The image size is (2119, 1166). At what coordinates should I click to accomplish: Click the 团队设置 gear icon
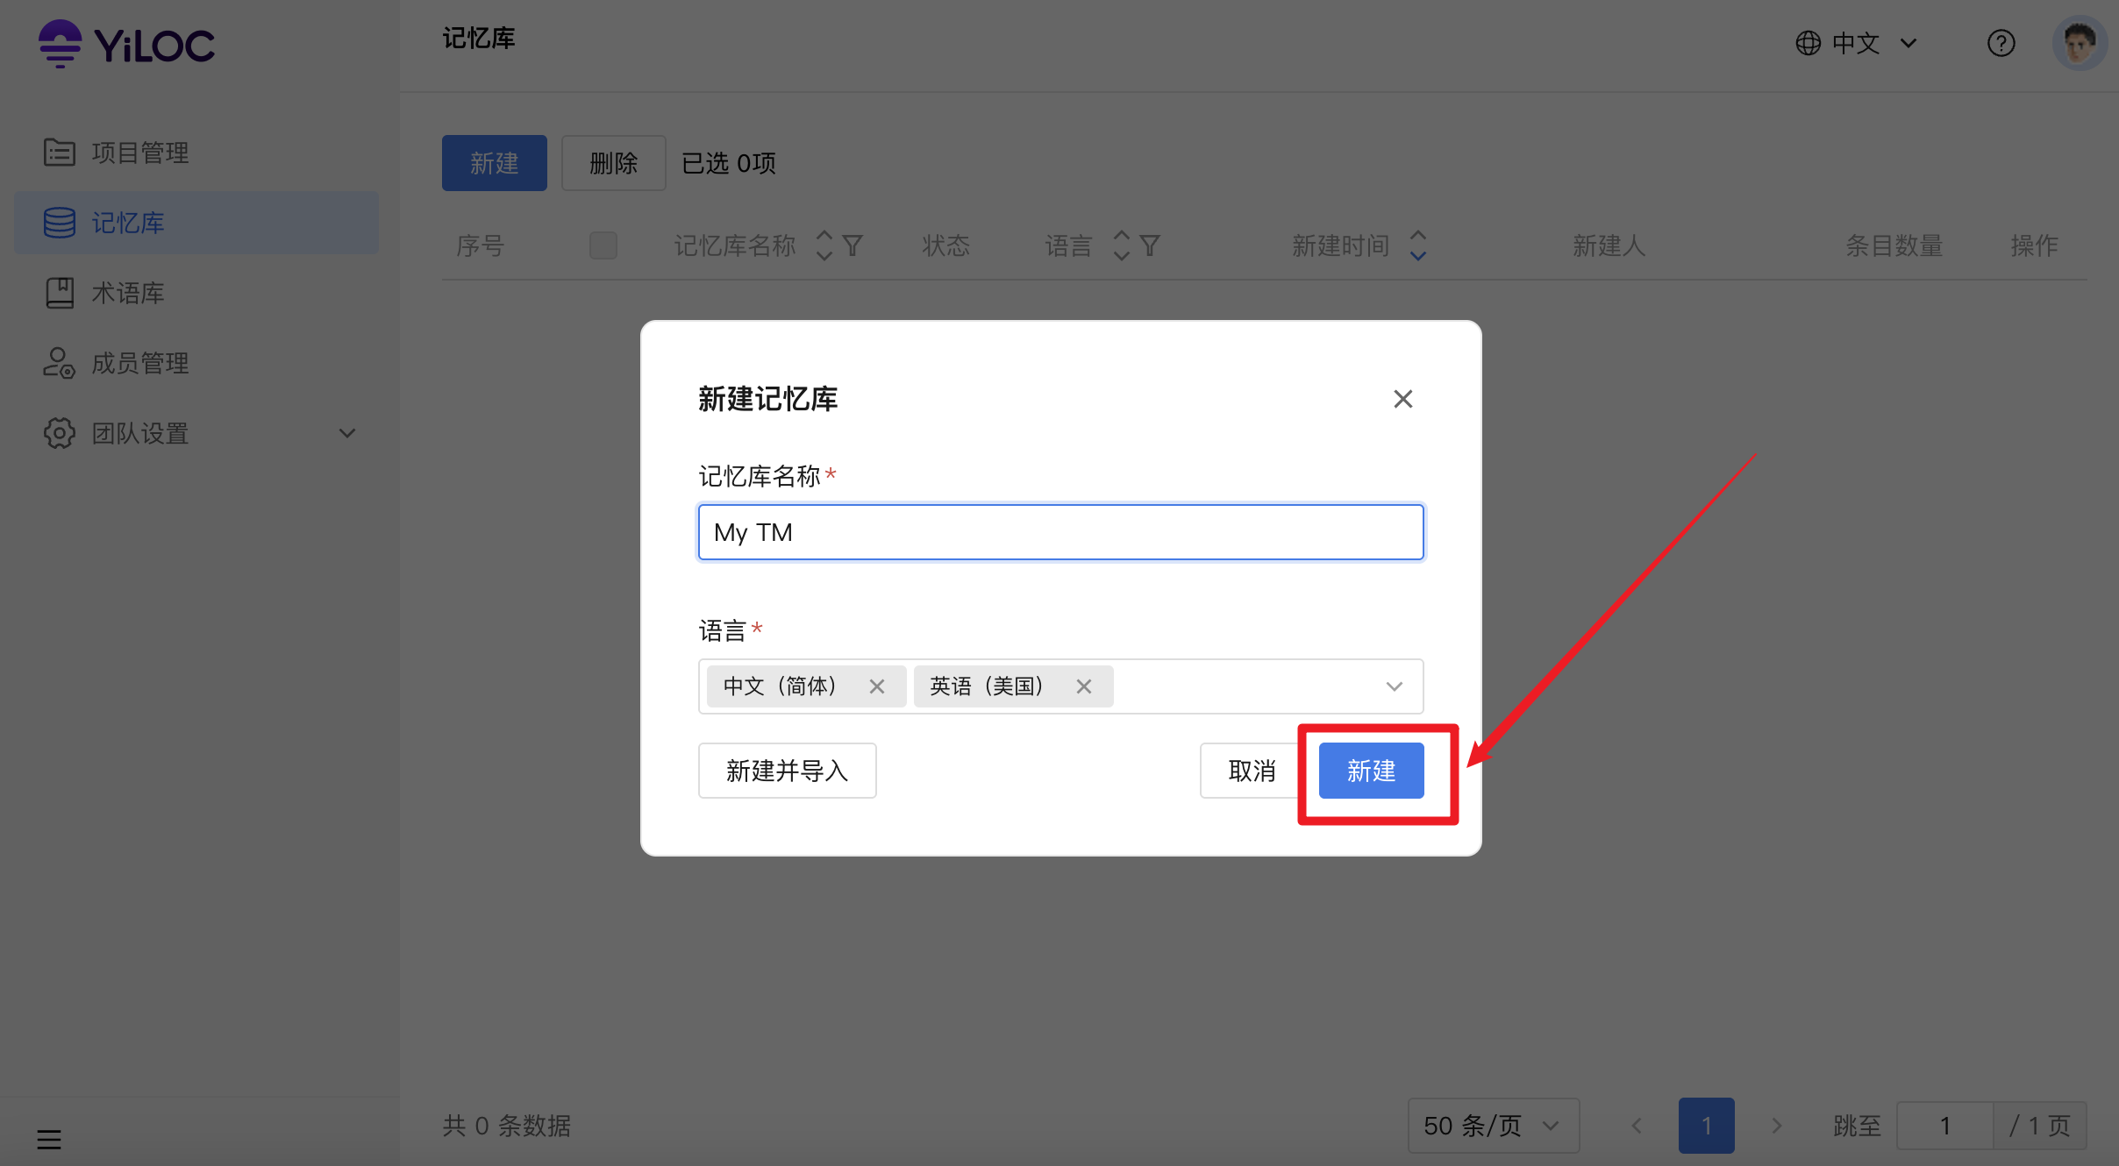[x=59, y=433]
